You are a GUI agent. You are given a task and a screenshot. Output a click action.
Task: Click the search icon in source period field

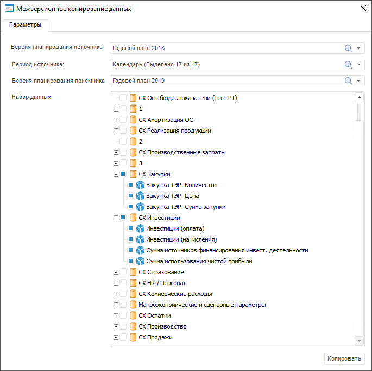pyautogui.click(x=349, y=65)
